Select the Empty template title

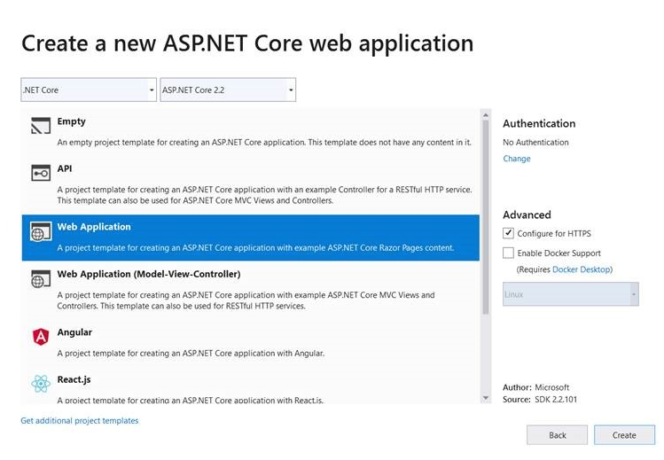(71, 121)
